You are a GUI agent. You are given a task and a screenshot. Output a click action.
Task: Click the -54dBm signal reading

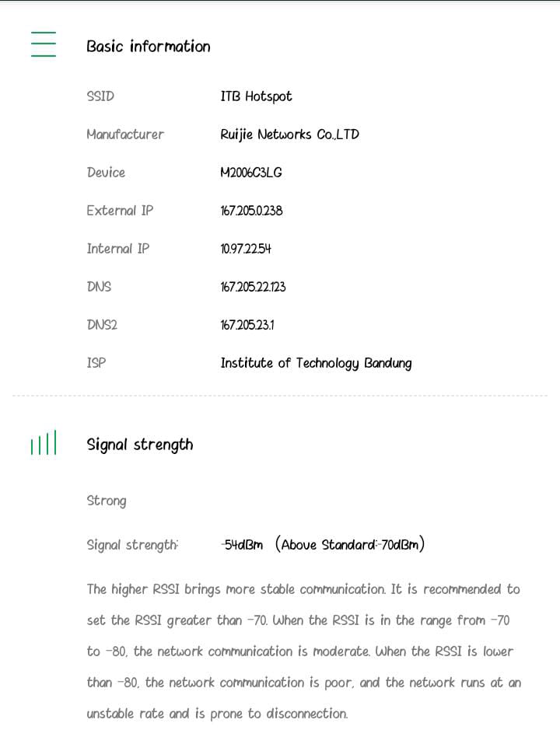(x=242, y=545)
